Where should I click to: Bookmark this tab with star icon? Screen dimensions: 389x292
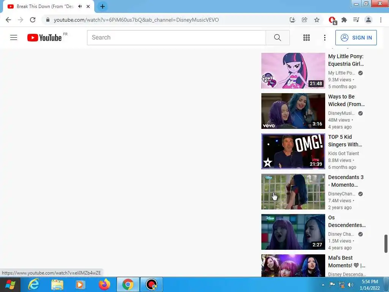point(317,20)
